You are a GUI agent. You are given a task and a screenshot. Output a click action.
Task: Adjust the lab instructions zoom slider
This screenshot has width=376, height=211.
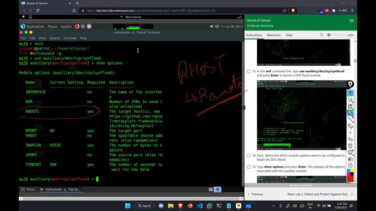[x=335, y=35]
